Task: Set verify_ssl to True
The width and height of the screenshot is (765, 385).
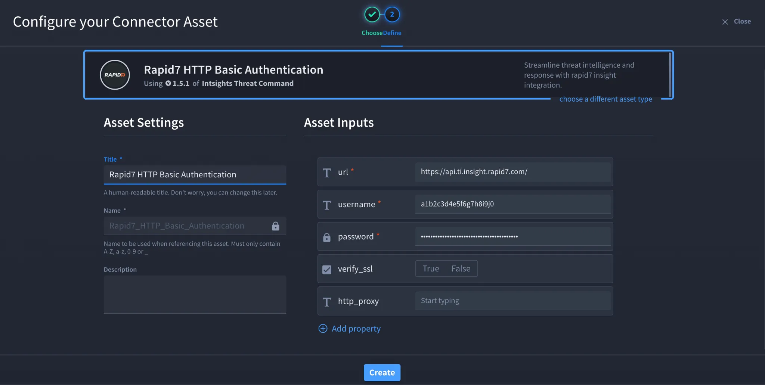Action: (x=431, y=268)
